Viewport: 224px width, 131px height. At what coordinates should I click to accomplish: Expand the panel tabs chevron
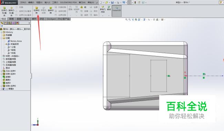pyautogui.click(x=29, y=23)
